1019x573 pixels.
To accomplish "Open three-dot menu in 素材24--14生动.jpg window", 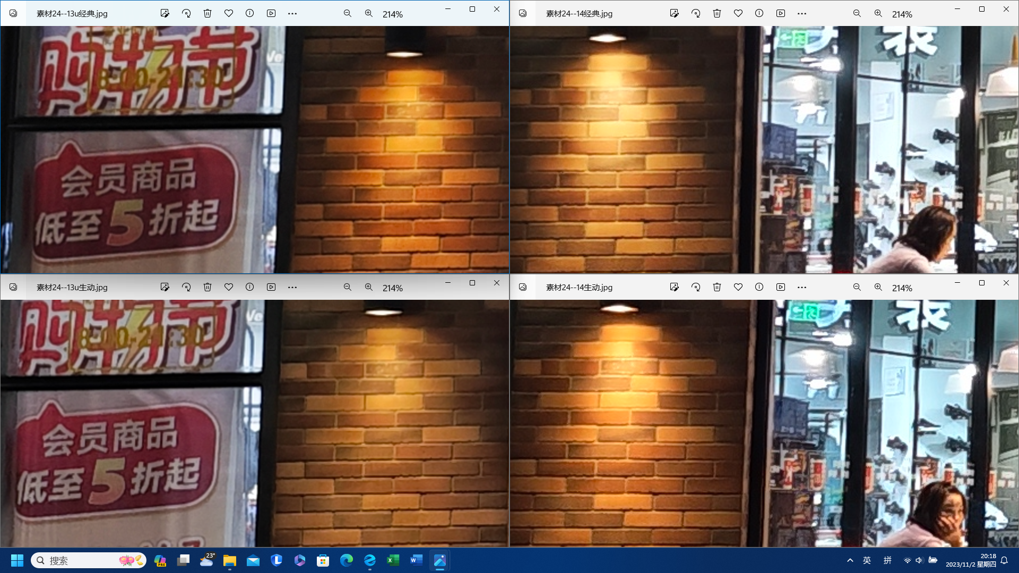I will click(802, 287).
